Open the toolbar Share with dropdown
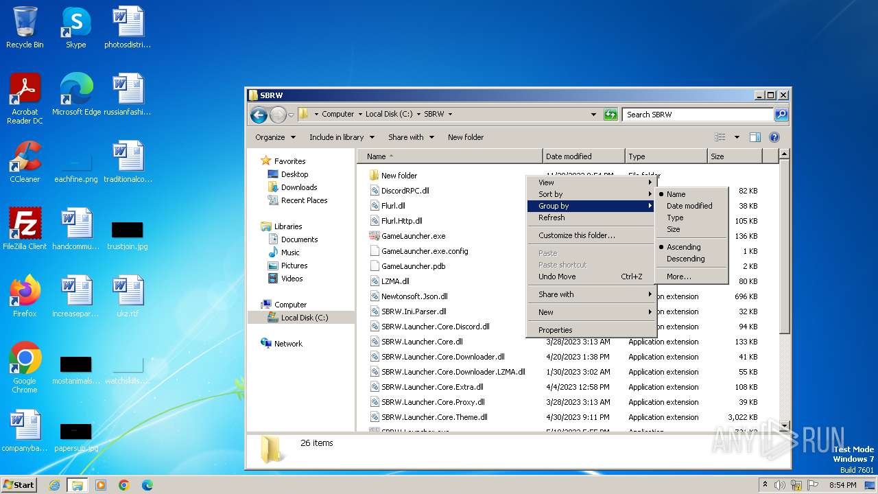The width and height of the screenshot is (878, 494). click(411, 137)
